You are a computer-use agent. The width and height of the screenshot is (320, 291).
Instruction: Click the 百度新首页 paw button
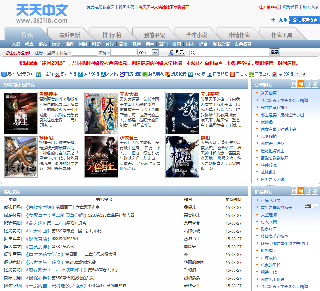tap(305, 20)
